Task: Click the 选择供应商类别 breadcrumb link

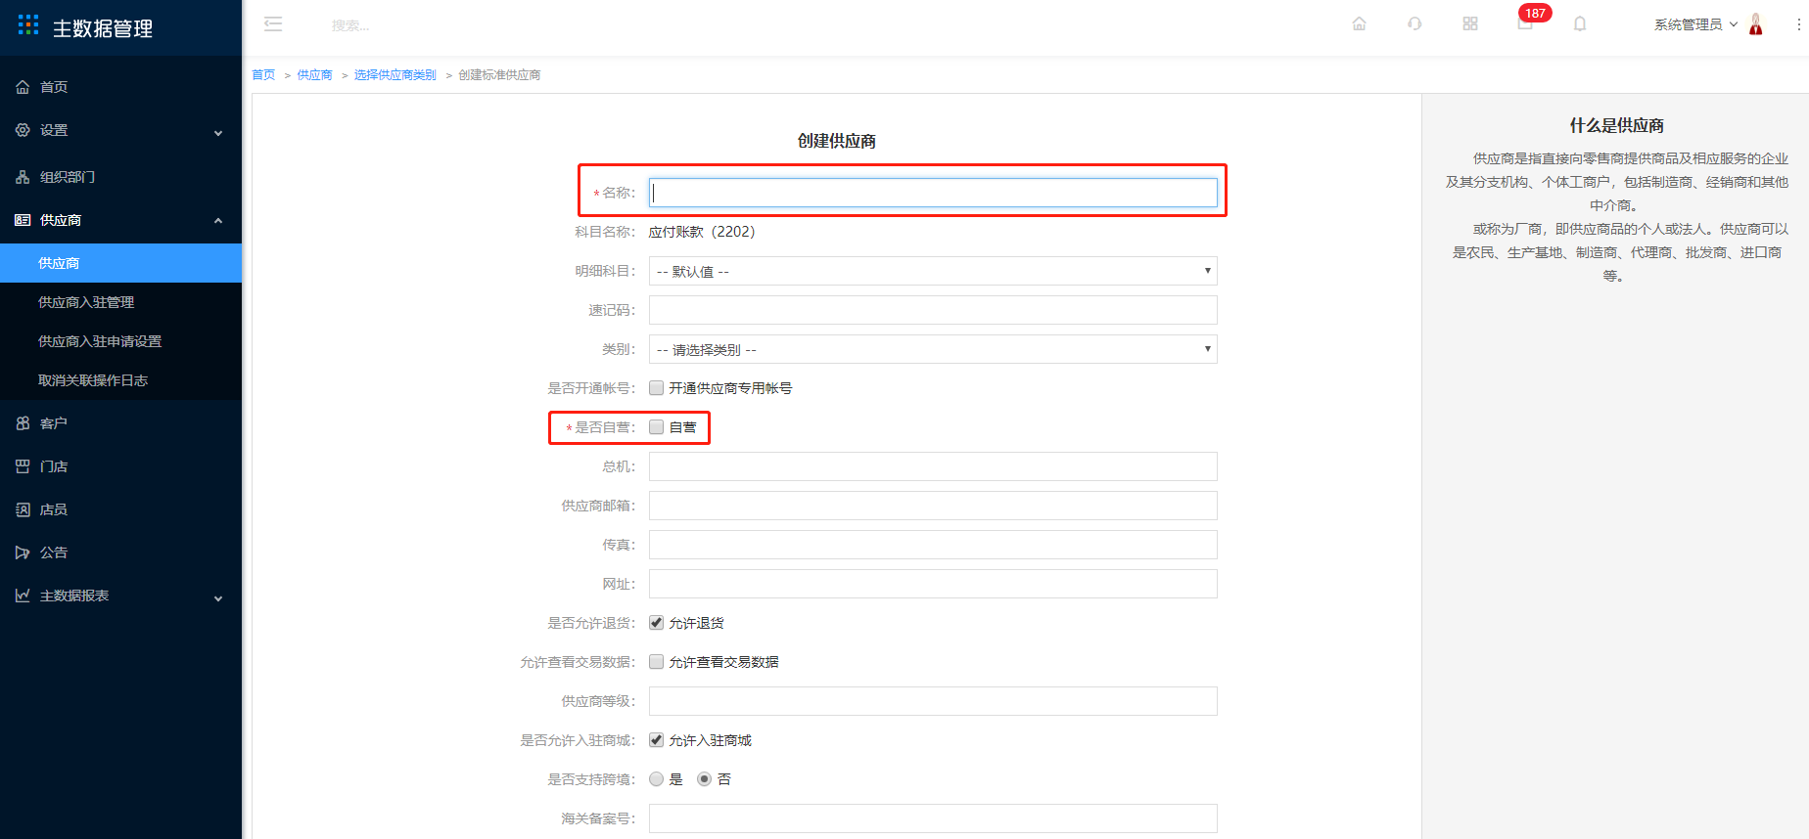Action: click(394, 75)
